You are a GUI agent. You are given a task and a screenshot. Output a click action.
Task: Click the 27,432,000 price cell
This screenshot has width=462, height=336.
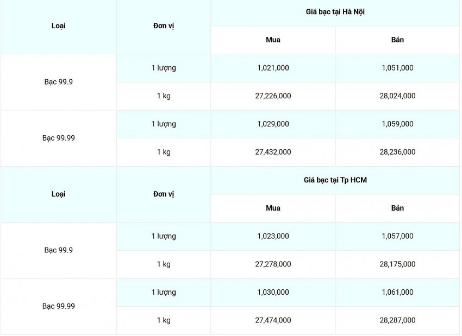273,152
